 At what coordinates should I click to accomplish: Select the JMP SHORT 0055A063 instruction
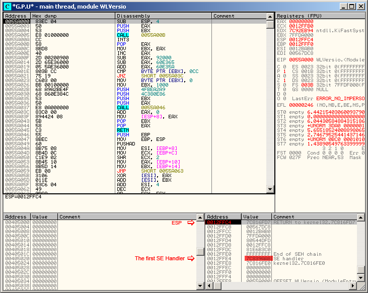pos(135,171)
